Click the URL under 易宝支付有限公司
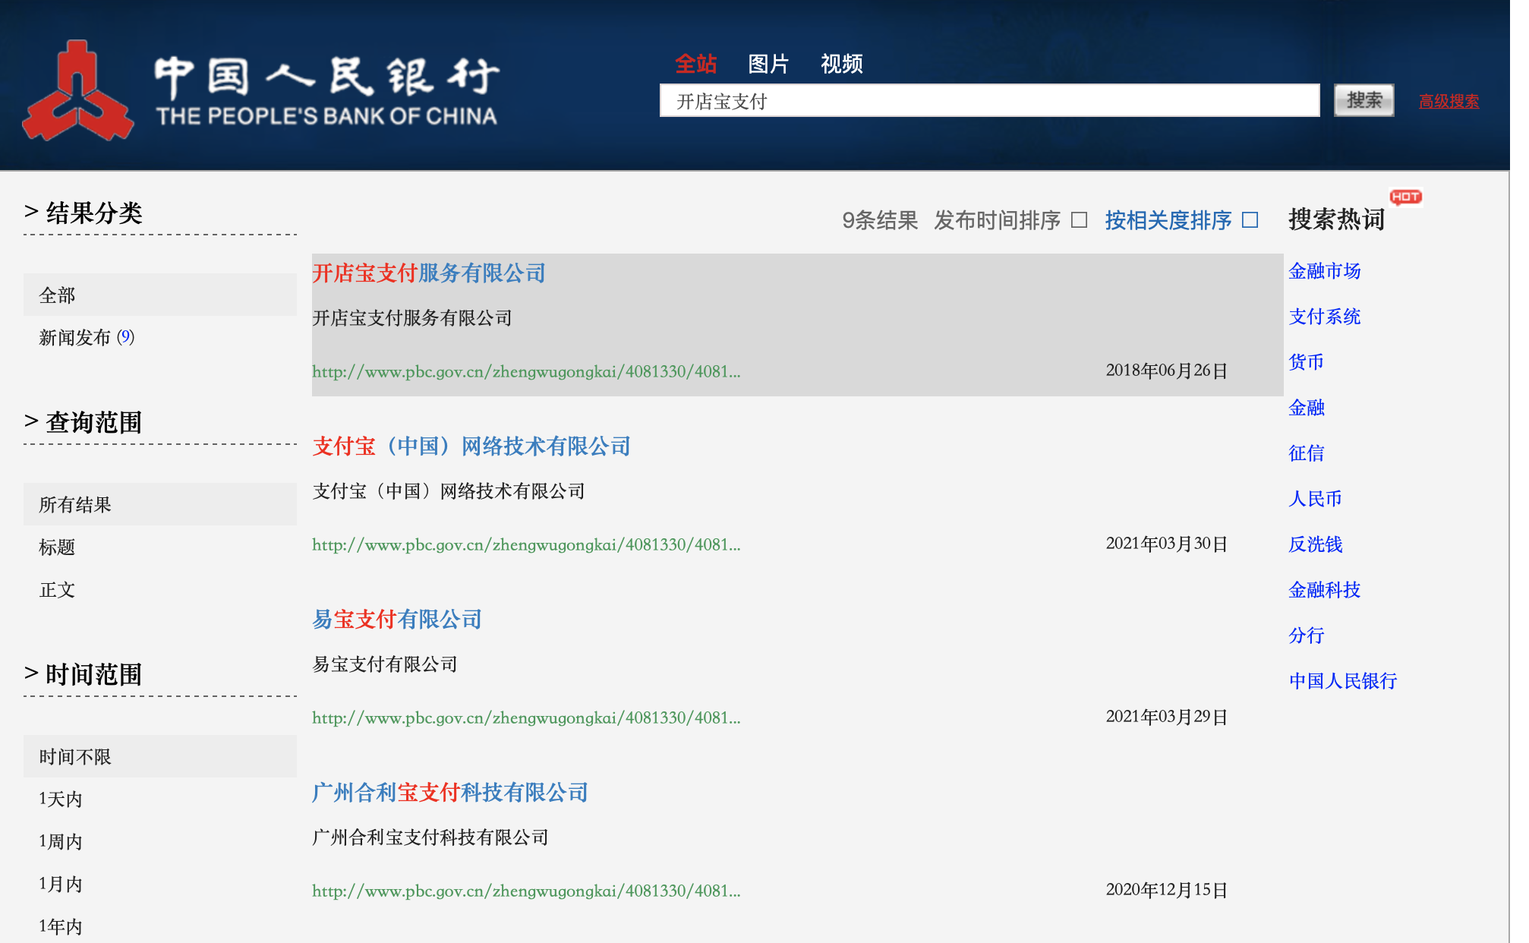Screen dimensions: 1529x943 tap(526, 717)
